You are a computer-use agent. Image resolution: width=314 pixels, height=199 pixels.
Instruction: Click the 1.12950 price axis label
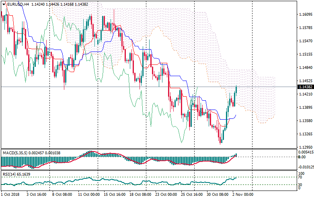click(x=306, y=147)
